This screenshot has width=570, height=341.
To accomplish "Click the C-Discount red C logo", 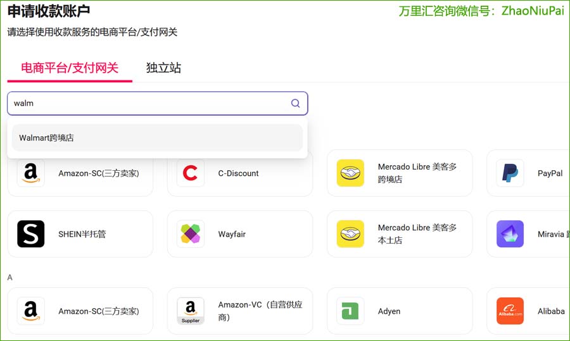I will pyautogui.click(x=191, y=173).
